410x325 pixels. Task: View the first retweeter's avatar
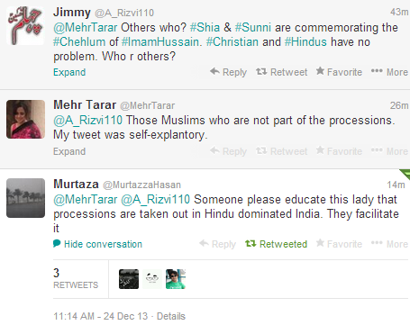(x=129, y=279)
